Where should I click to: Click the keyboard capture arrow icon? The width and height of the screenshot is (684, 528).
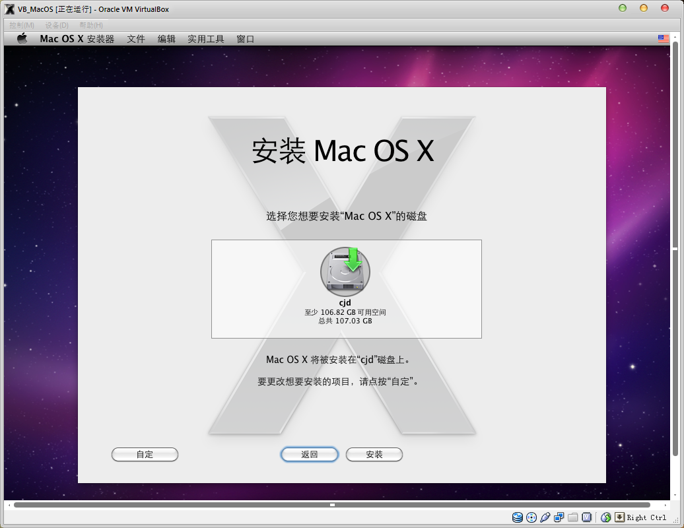[619, 517]
